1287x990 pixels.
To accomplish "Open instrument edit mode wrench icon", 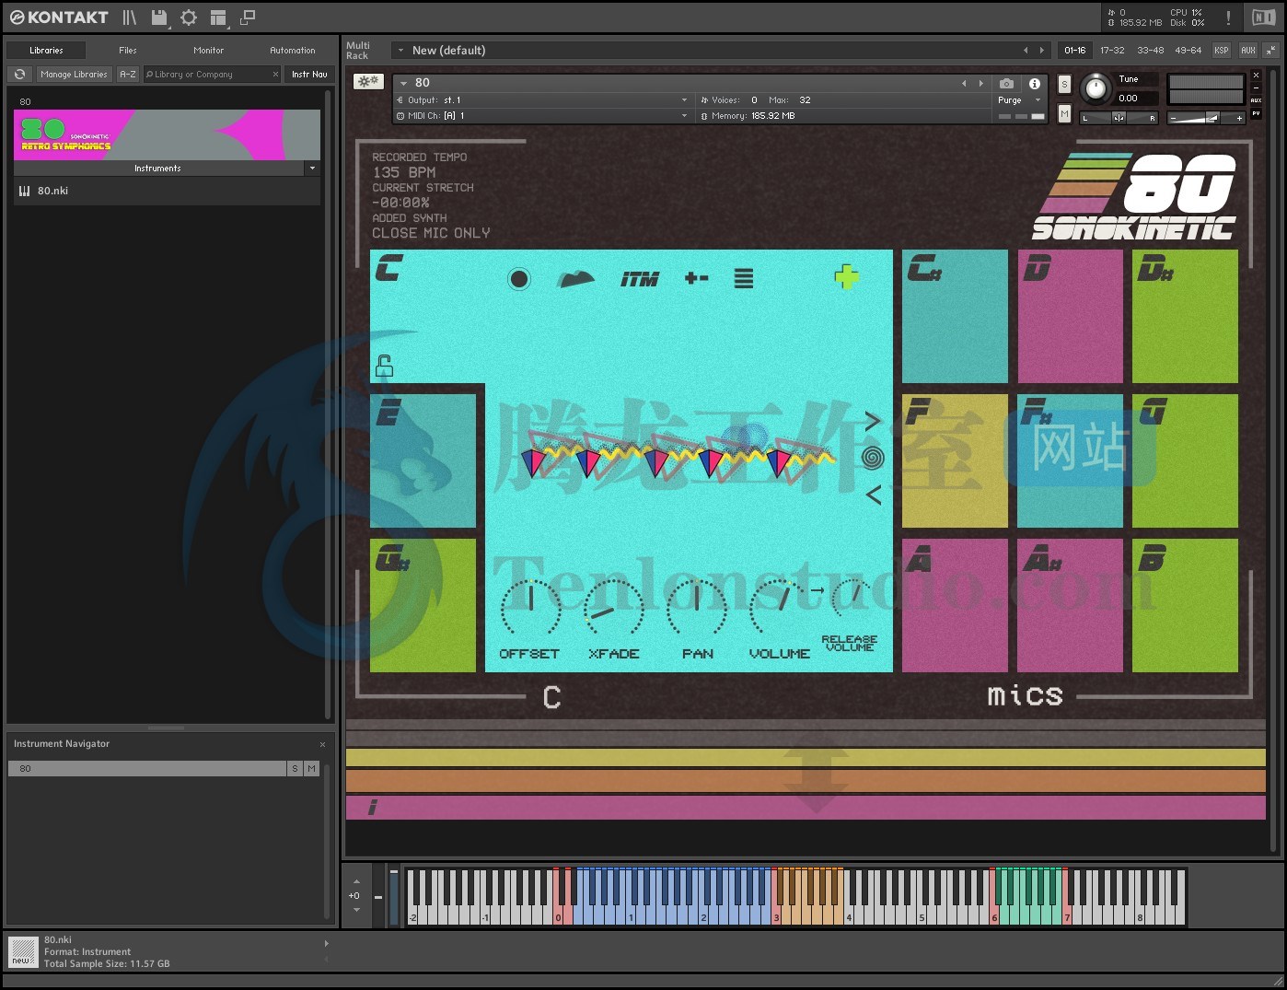I will 368,81.
